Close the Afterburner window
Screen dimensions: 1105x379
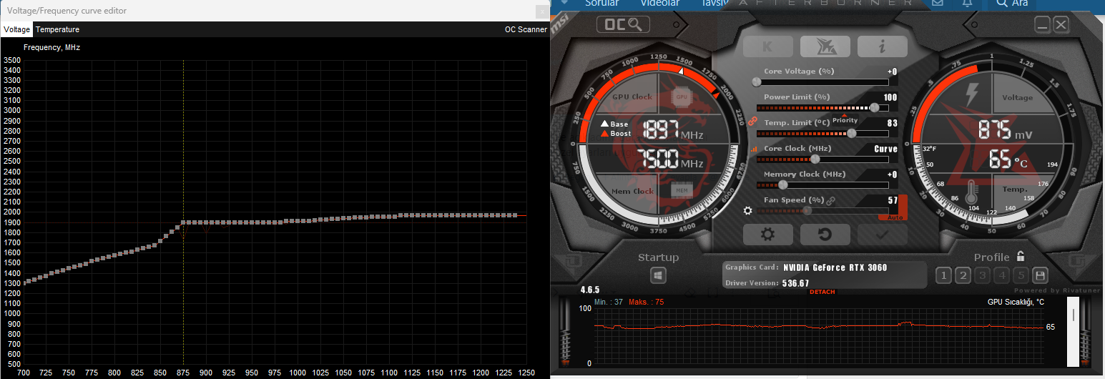click(x=1061, y=25)
